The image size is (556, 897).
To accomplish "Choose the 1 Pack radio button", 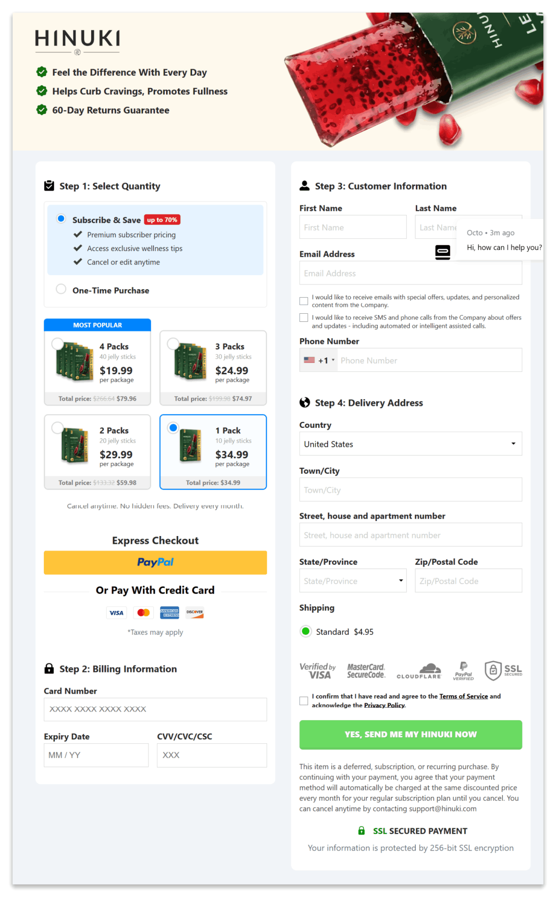I will 173,428.
